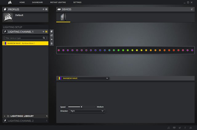Select the Default profile sails thumbnail
Screen dimensions: 197x130
(x=8, y=17)
